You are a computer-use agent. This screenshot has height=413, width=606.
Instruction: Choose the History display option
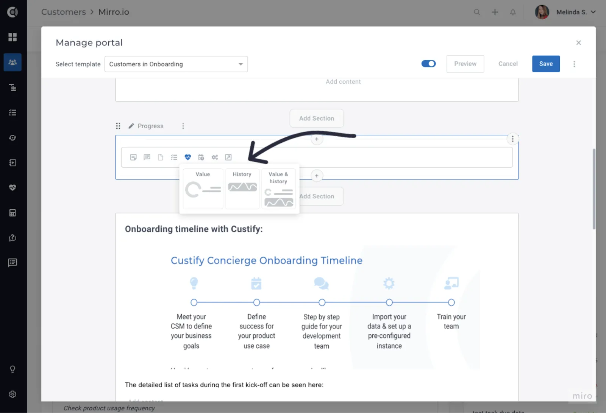coord(242,189)
